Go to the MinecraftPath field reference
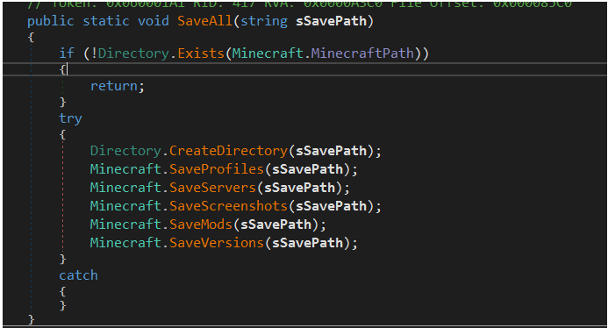The width and height of the screenshot is (608, 328). (362, 53)
